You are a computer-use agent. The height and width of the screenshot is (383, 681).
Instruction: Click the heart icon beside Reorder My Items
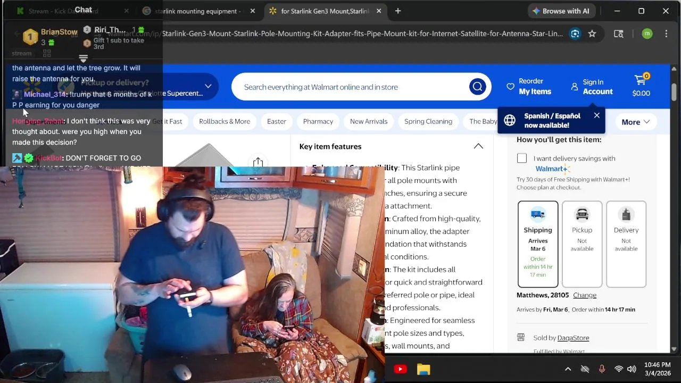(510, 86)
